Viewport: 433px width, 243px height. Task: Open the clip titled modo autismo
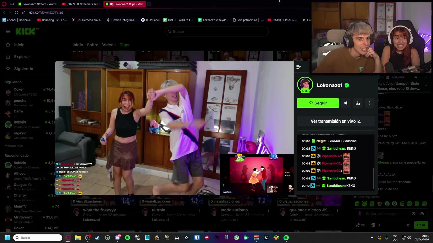click(x=234, y=210)
